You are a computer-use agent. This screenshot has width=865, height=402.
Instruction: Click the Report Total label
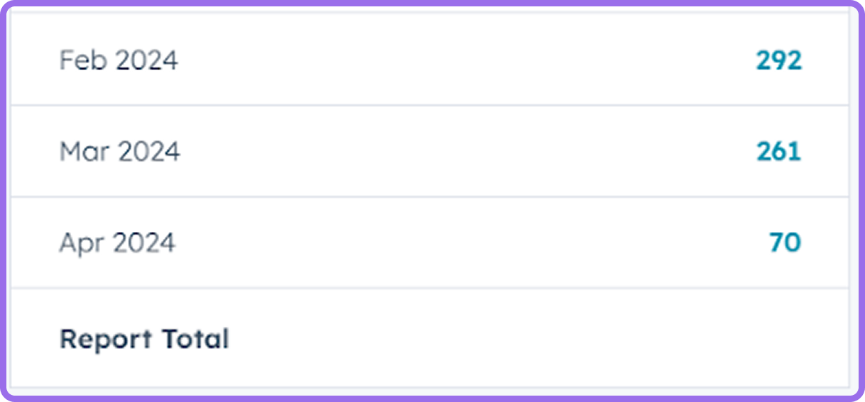(144, 339)
